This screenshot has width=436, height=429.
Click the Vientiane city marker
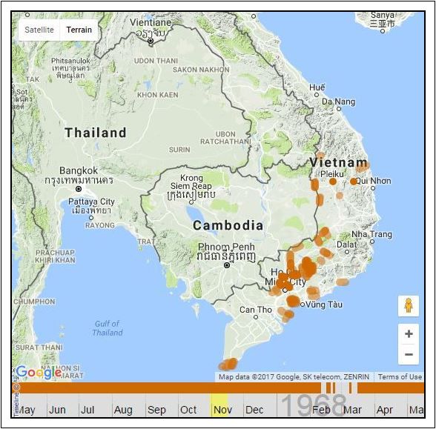[151, 41]
